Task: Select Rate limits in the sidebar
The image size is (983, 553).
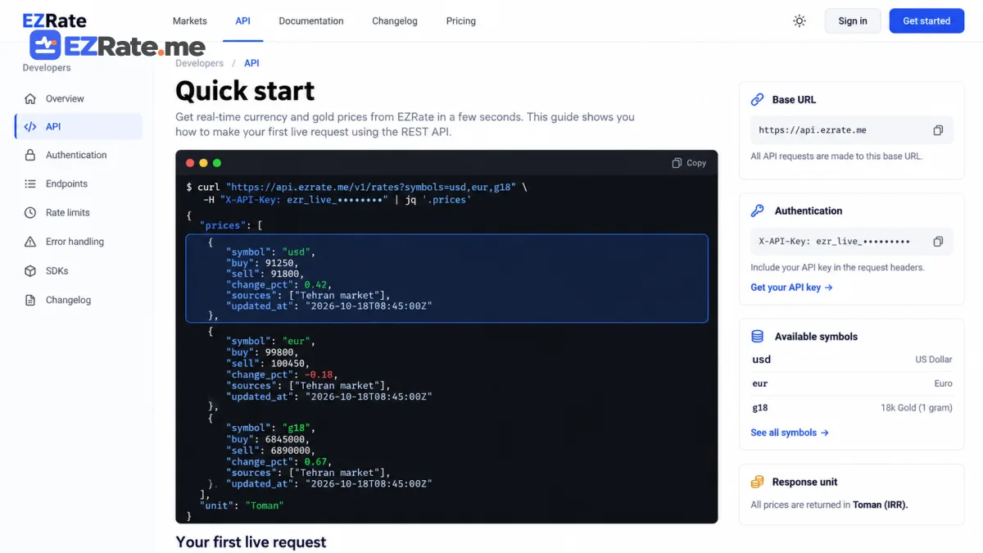Action: (79, 213)
